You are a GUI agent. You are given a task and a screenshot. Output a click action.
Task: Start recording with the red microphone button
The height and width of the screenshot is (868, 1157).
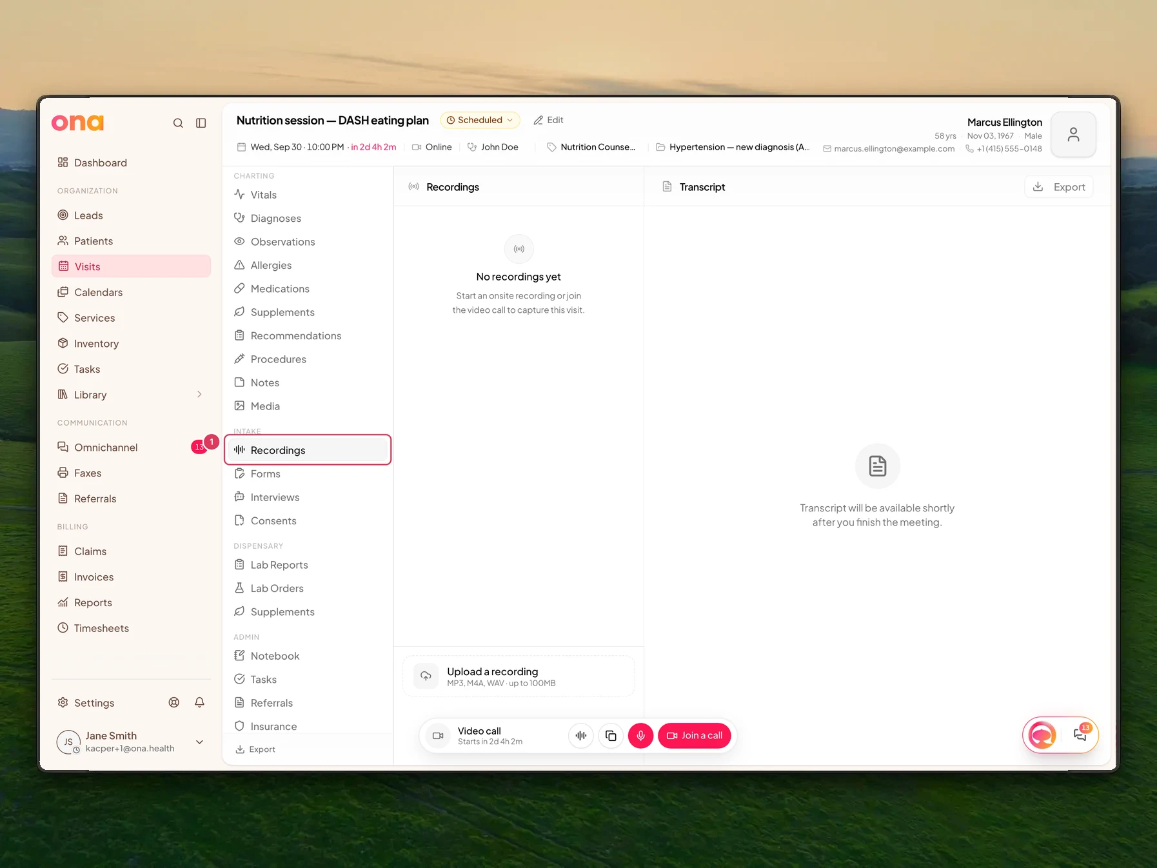point(640,736)
